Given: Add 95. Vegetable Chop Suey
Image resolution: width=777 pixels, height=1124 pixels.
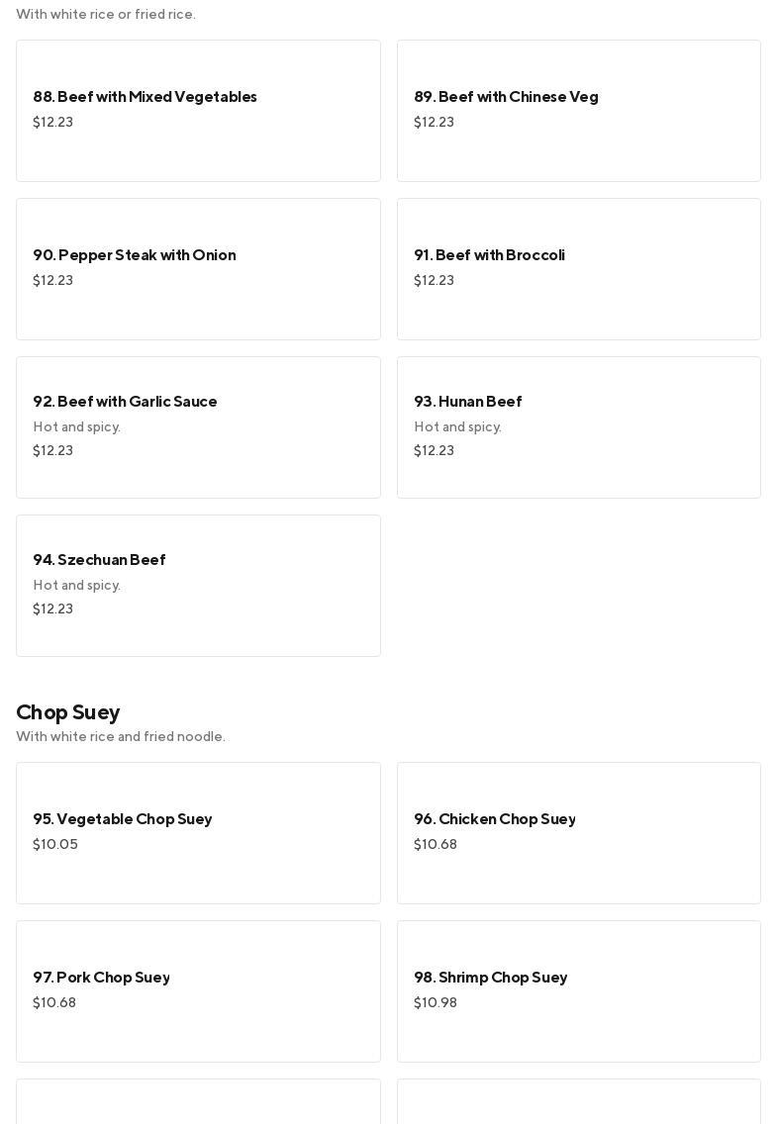Looking at the screenshot, I should 198,833.
